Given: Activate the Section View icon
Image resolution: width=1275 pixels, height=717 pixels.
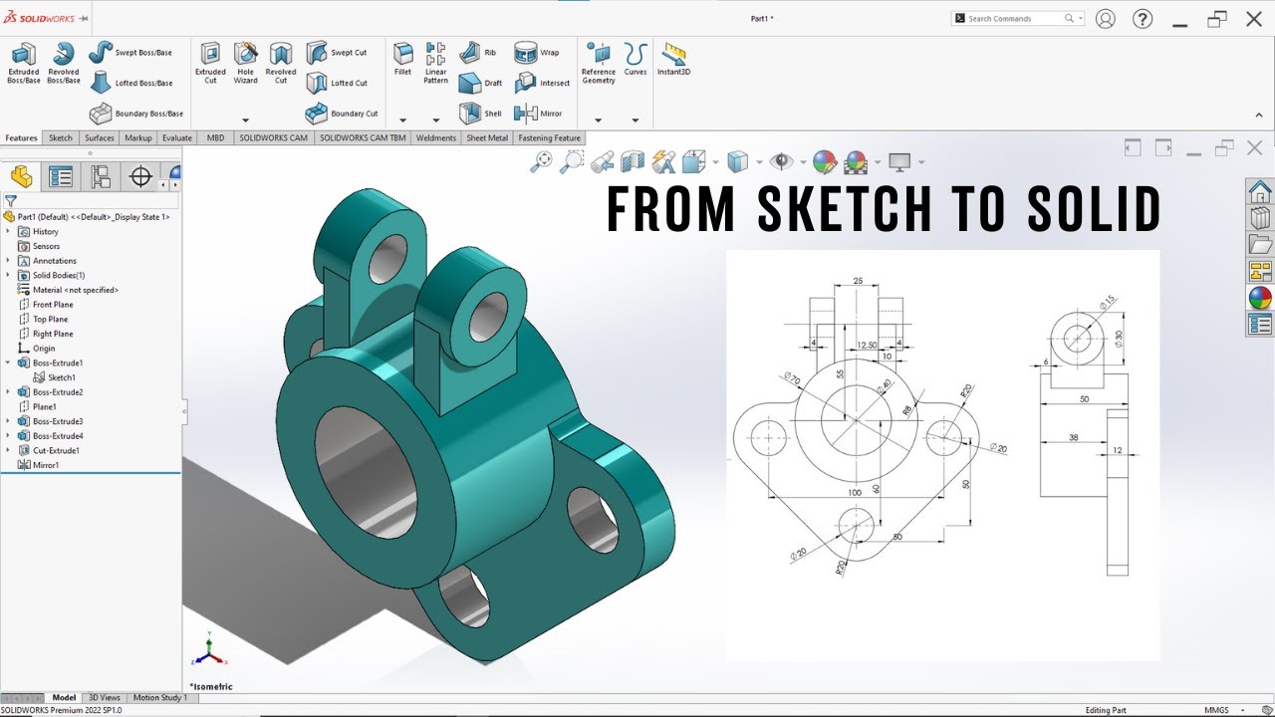Looking at the screenshot, I should coord(632,161).
